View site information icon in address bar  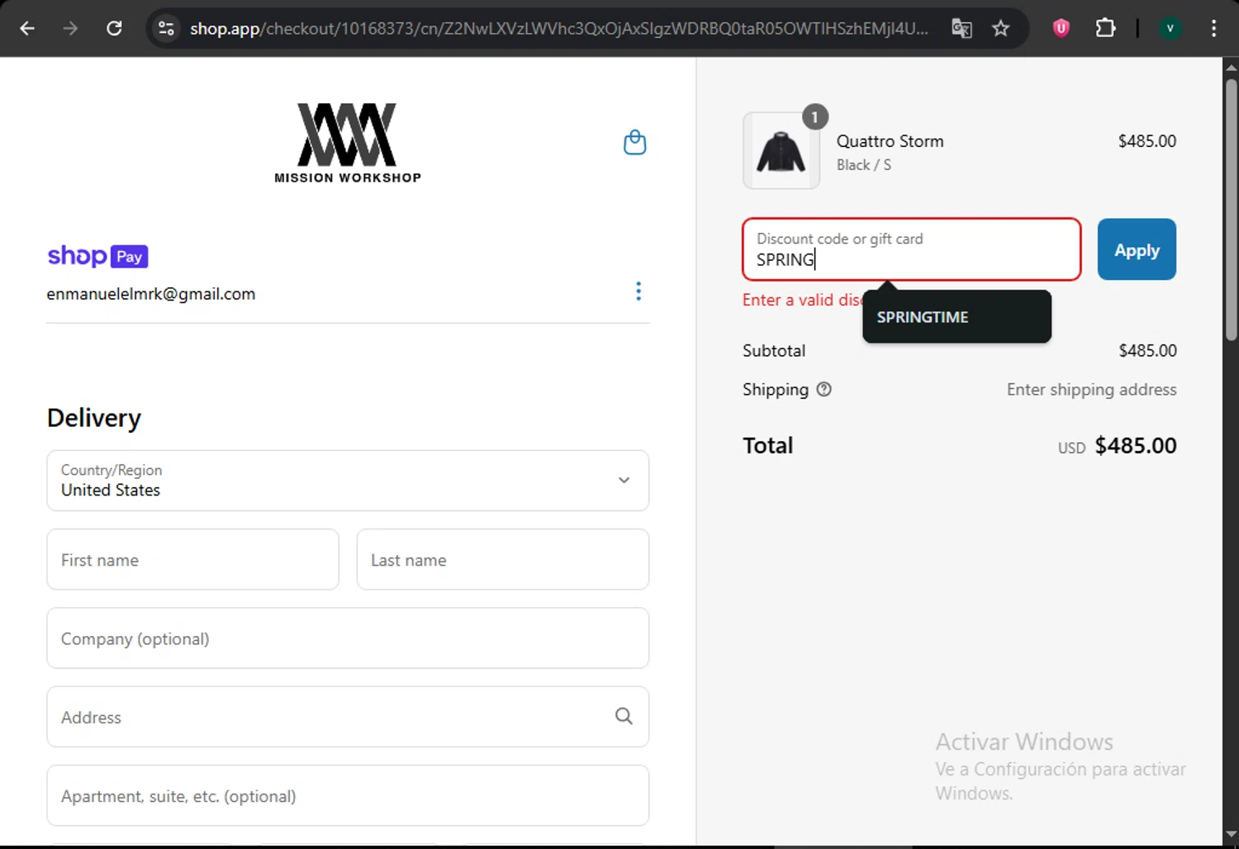pos(166,28)
